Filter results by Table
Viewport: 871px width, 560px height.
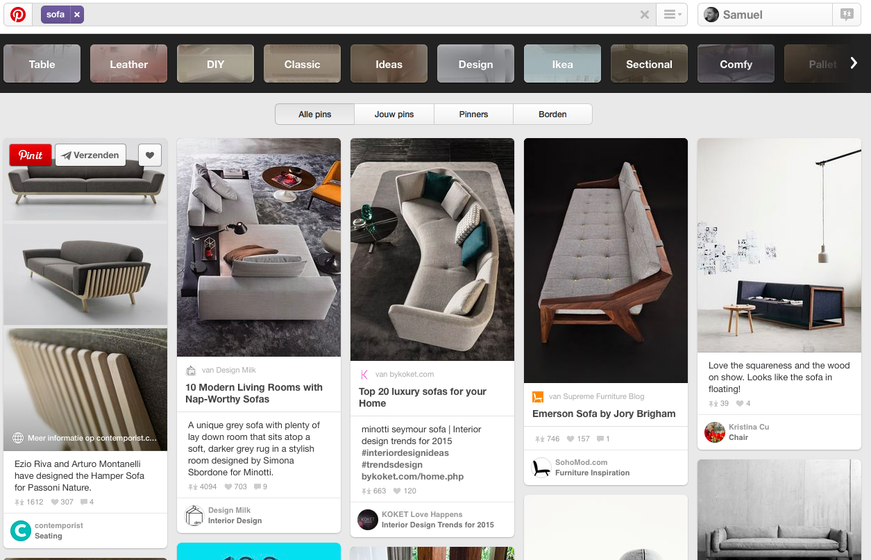(x=42, y=64)
